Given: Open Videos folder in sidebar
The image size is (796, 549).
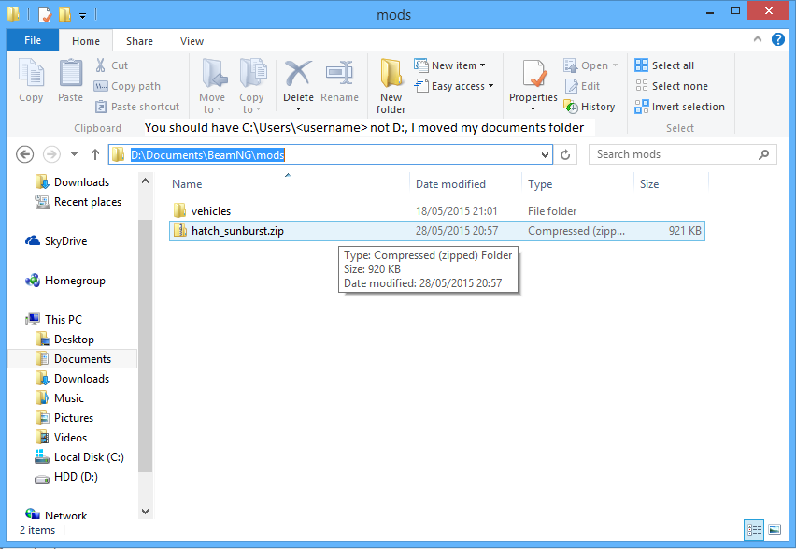Looking at the screenshot, I should 61,437.
